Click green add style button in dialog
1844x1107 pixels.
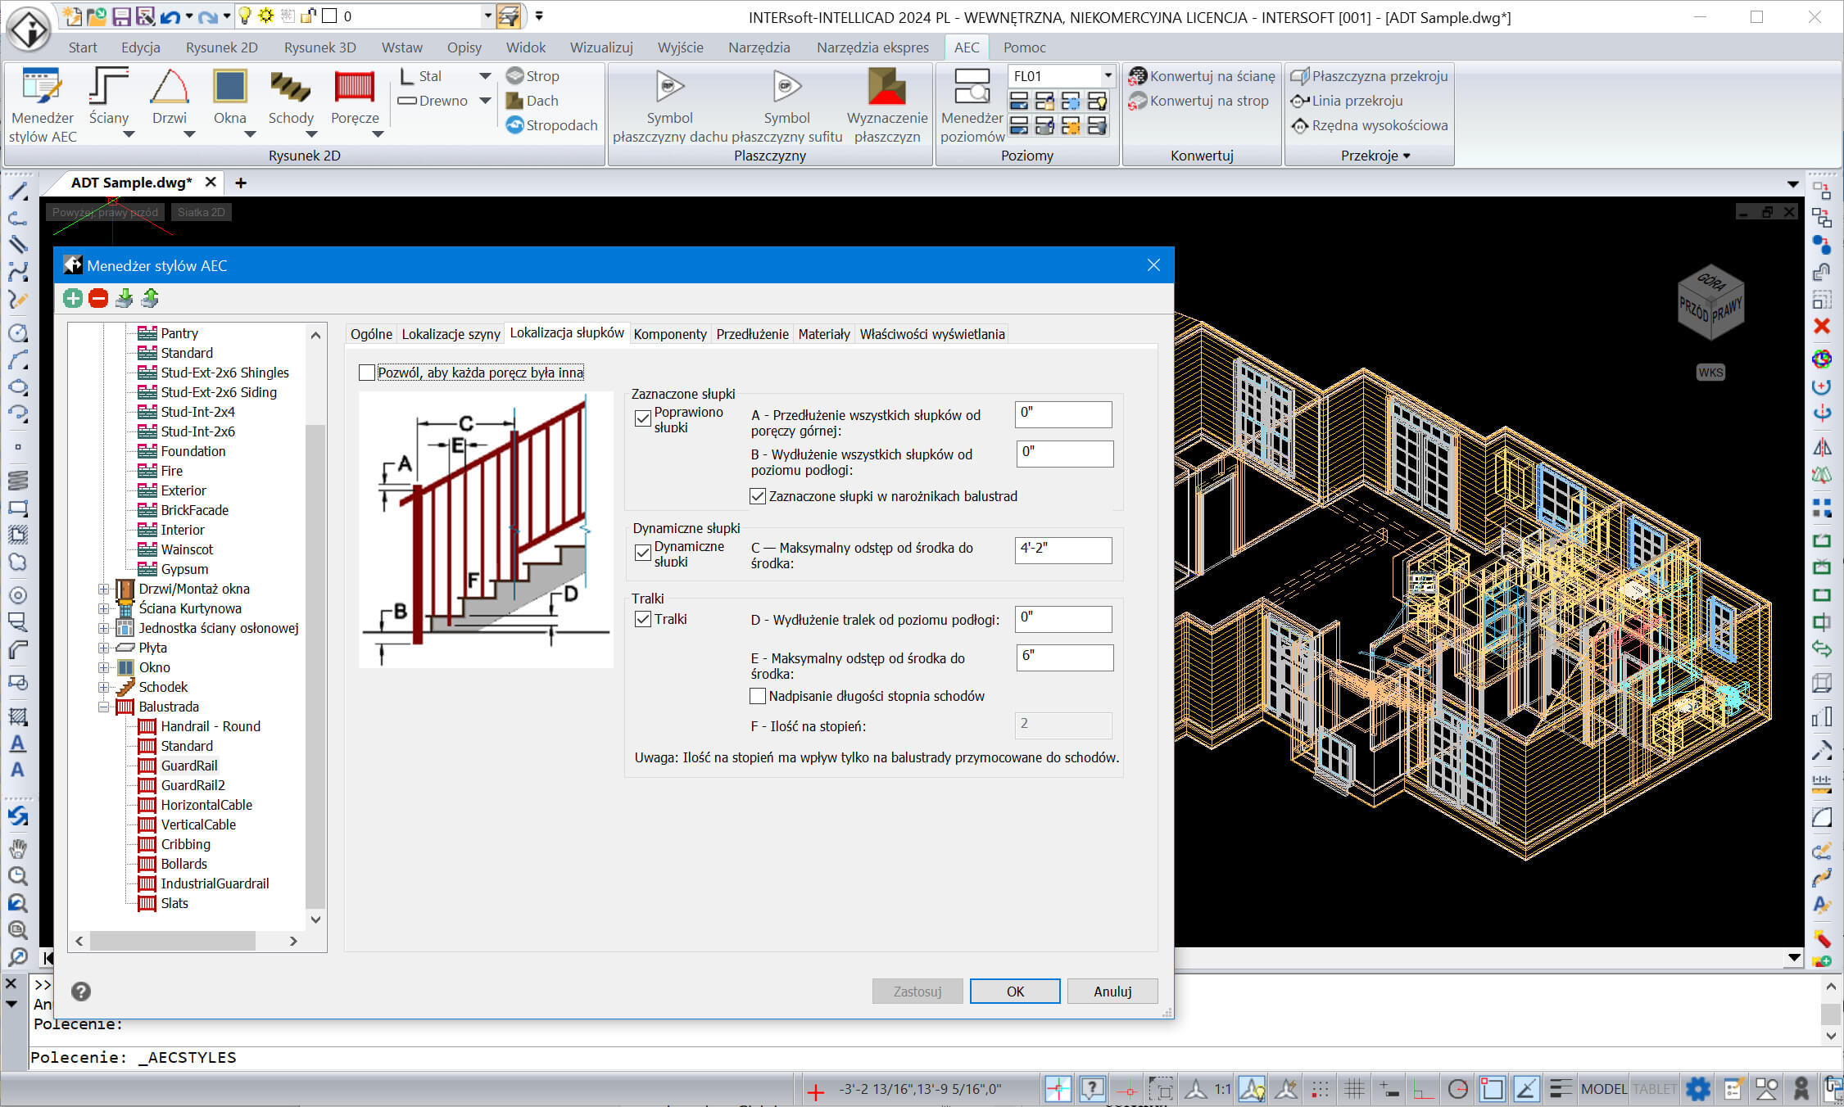click(73, 298)
